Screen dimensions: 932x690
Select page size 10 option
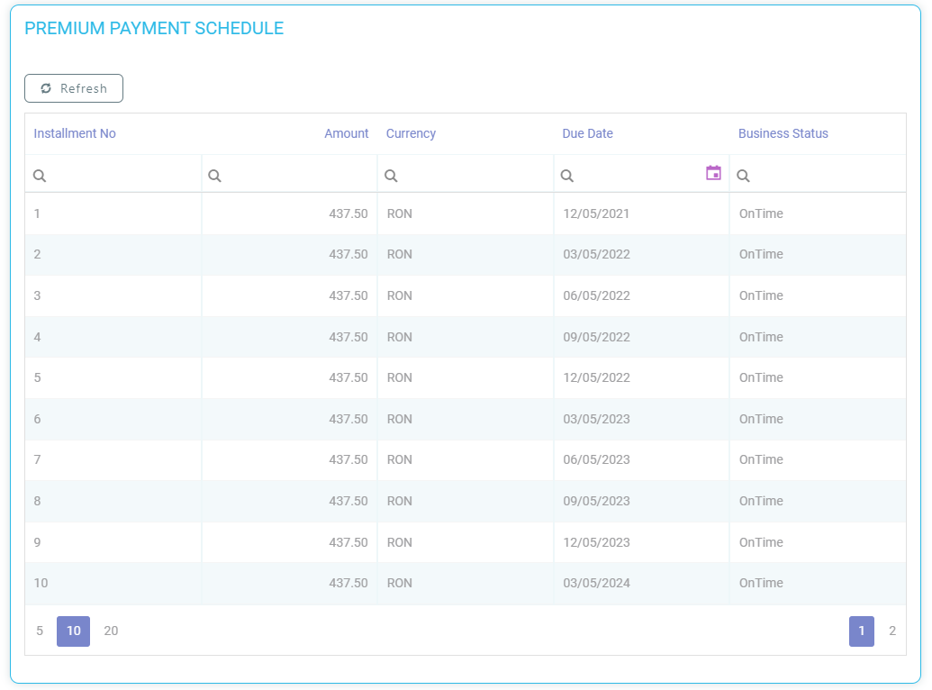tap(74, 631)
